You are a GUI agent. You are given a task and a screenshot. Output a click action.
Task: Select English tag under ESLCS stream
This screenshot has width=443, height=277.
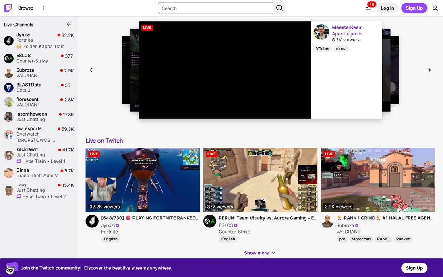coord(228,239)
